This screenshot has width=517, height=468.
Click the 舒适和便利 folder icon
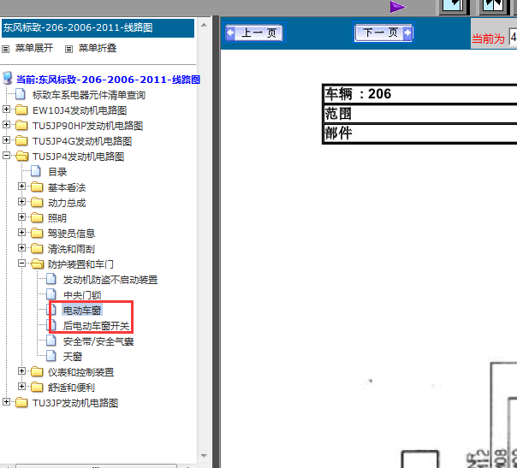37,388
